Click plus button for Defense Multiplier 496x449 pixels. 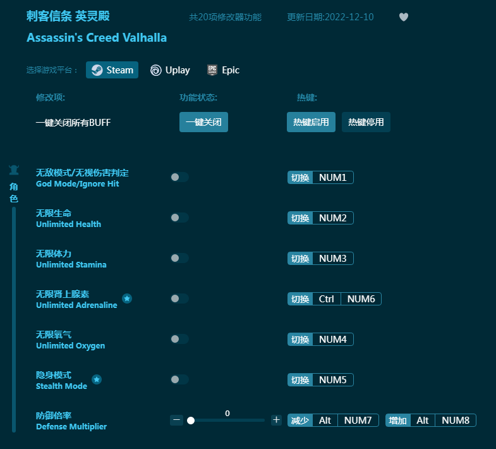click(x=277, y=420)
